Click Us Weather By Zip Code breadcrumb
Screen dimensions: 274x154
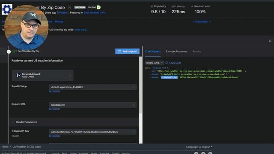click(27, 147)
